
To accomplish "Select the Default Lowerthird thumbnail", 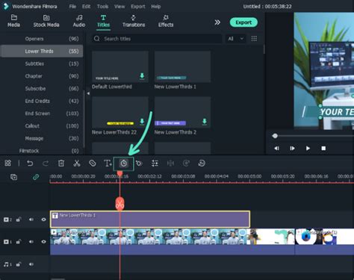I will click(120, 66).
